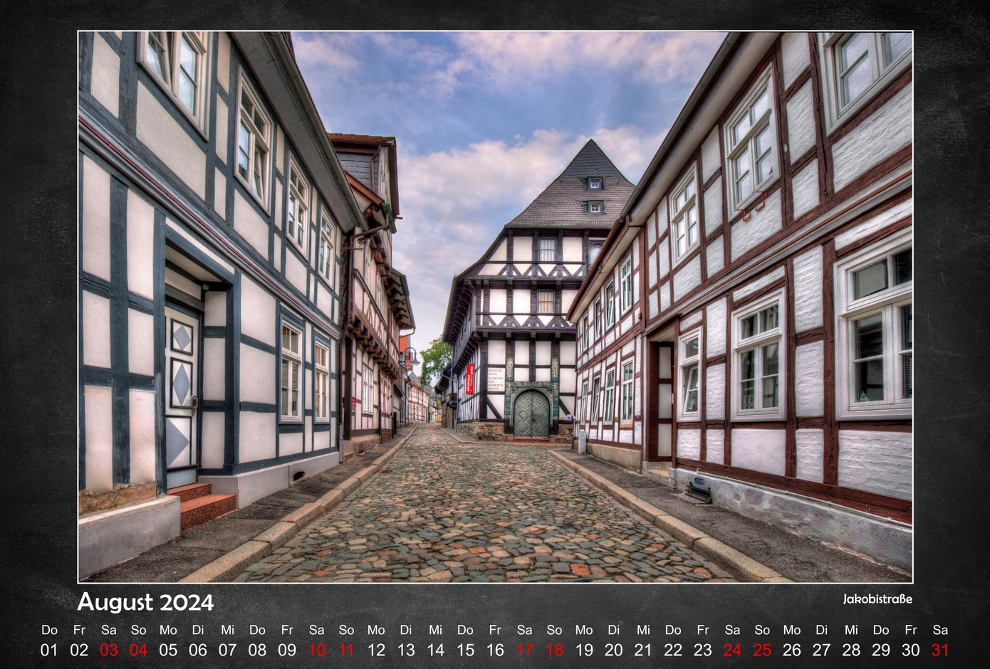Open the half-timbered street photo
990x669 pixels.
[x=495, y=307]
